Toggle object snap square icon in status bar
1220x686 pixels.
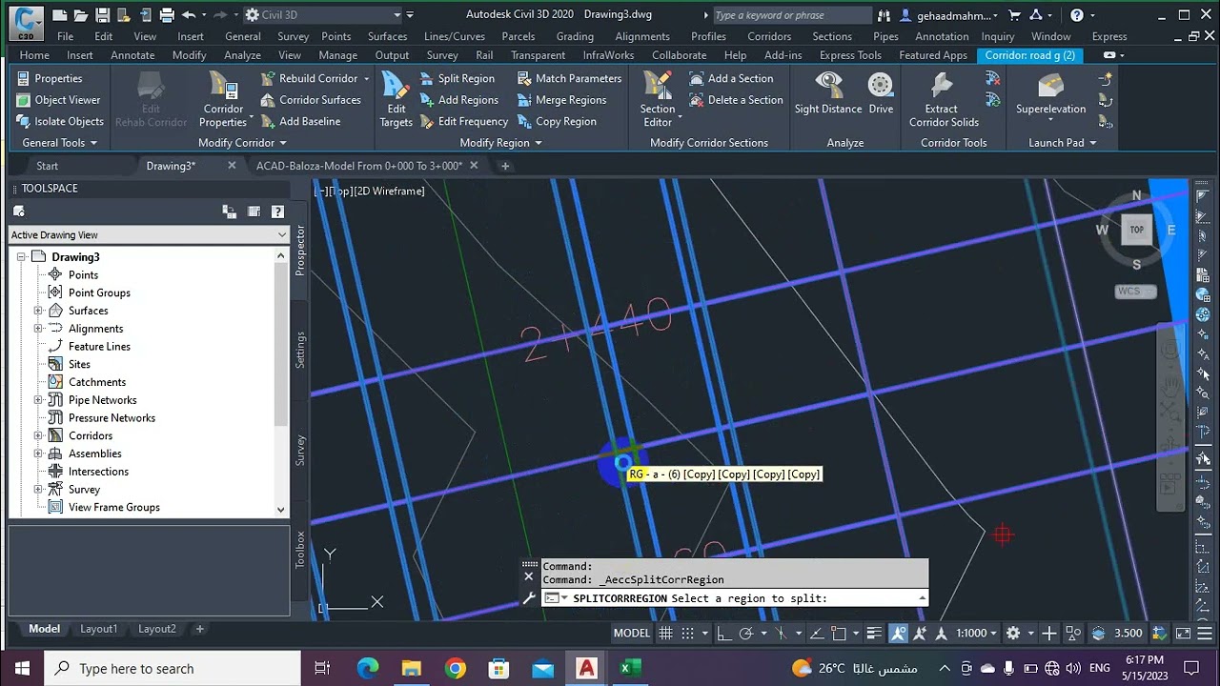(839, 633)
